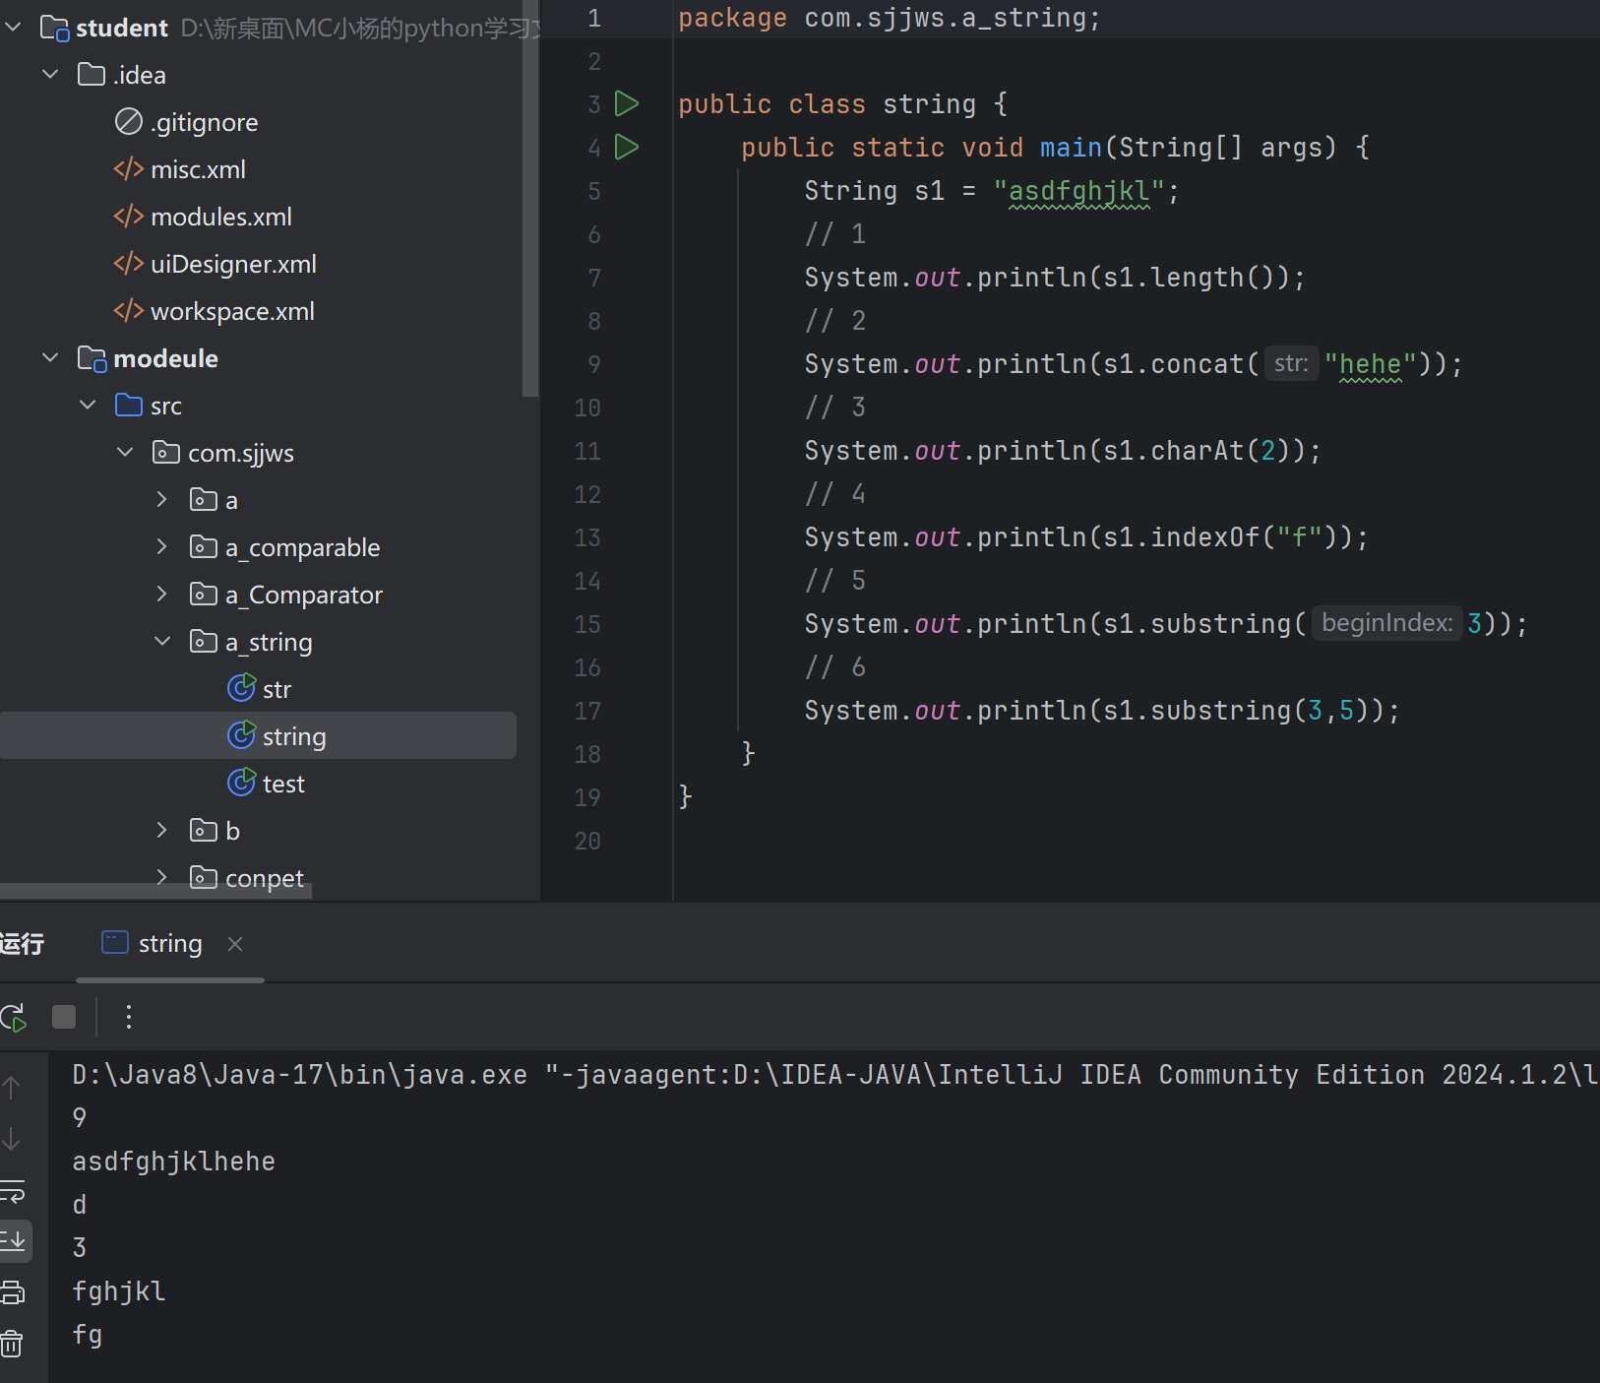Click the down arrow in the console sidebar
The height and width of the screenshot is (1383, 1600).
coord(12,1139)
